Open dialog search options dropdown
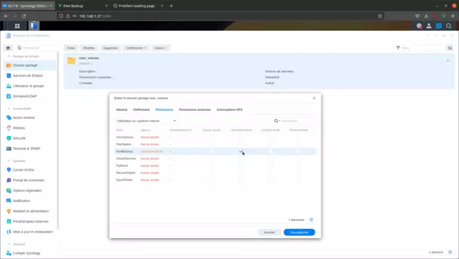This screenshot has height=259, width=459. [277, 121]
